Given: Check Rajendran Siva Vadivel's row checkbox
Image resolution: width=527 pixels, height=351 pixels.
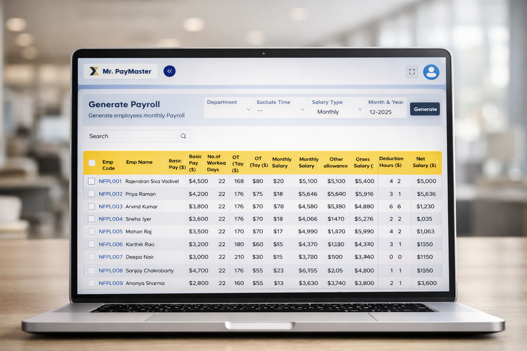Looking at the screenshot, I should pyautogui.click(x=91, y=181).
